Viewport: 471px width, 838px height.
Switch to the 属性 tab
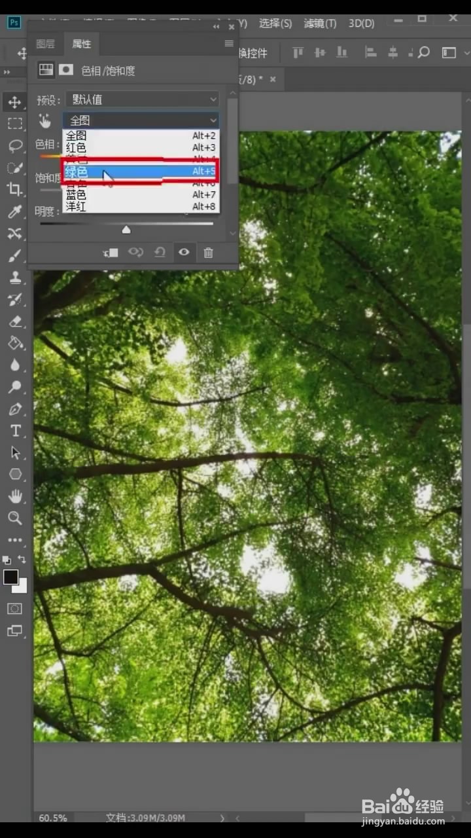point(82,44)
